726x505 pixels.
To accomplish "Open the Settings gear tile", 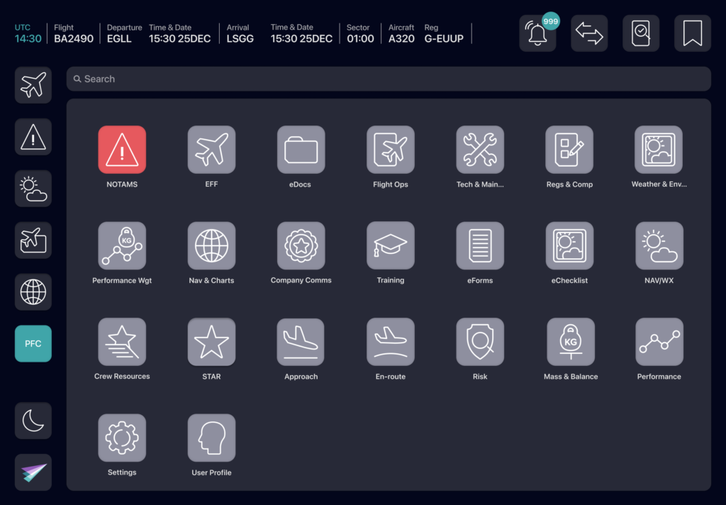I will click(122, 438).
